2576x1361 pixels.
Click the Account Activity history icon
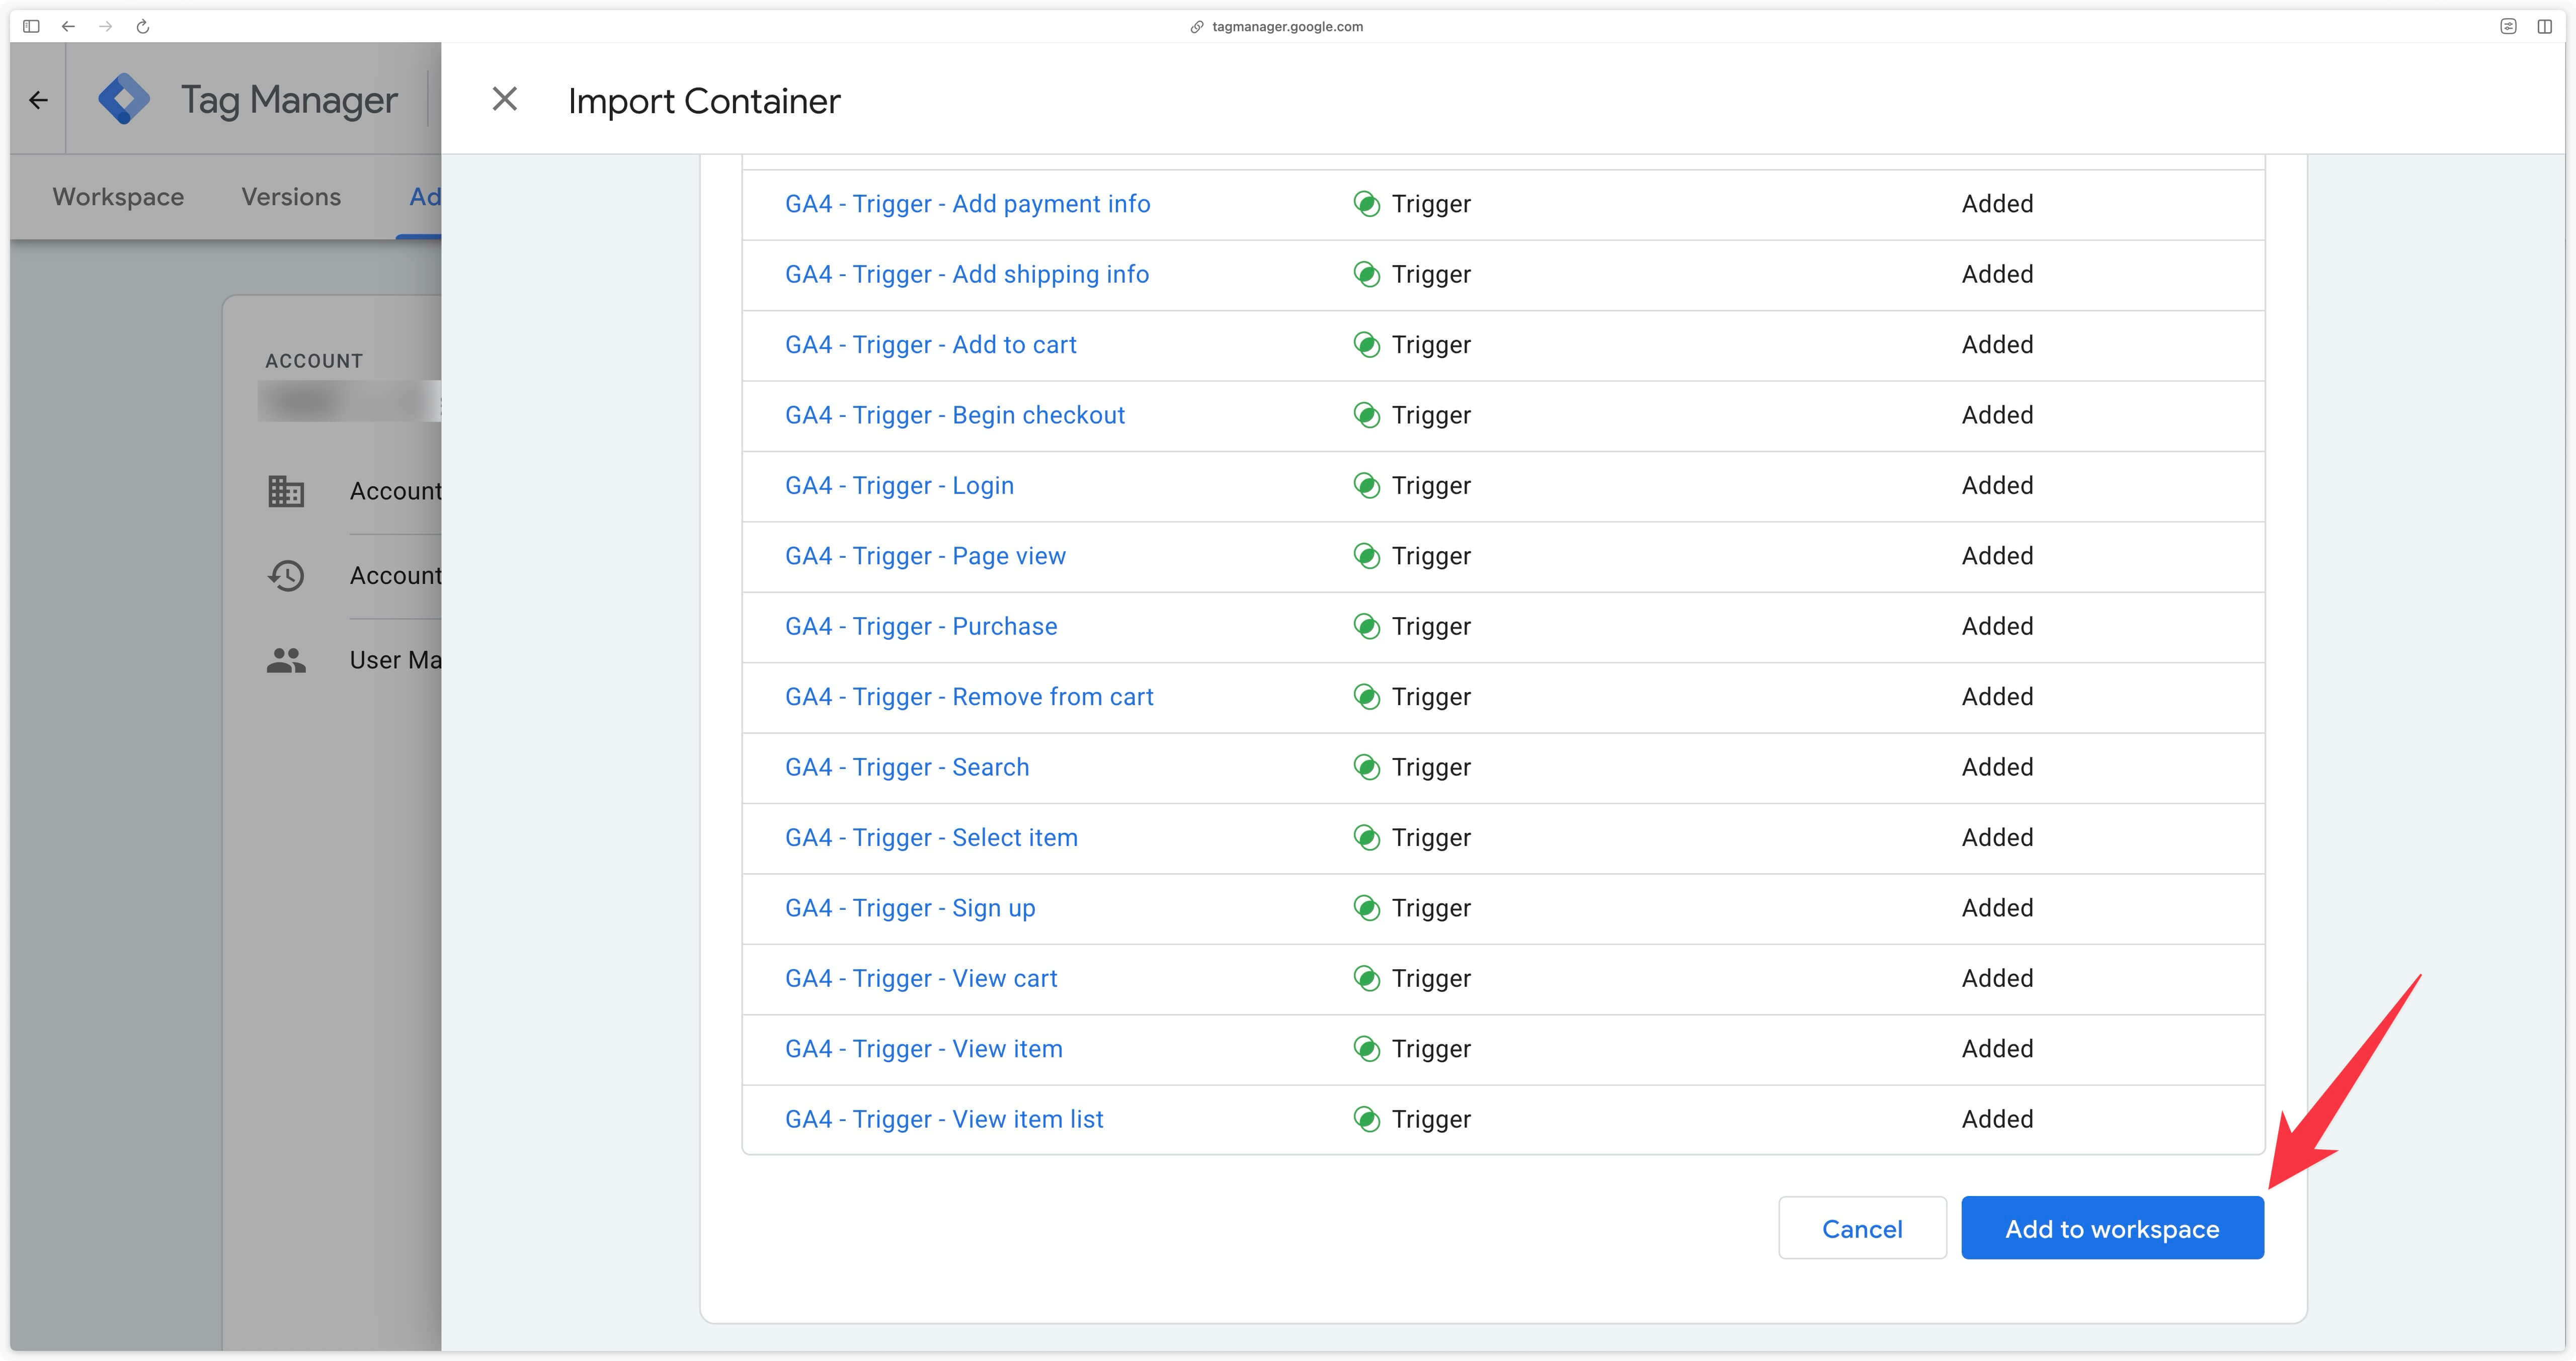286,575
